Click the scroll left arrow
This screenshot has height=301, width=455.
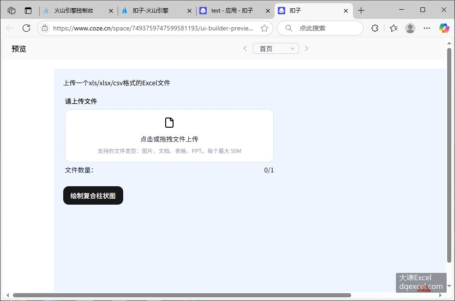point(7,295)
